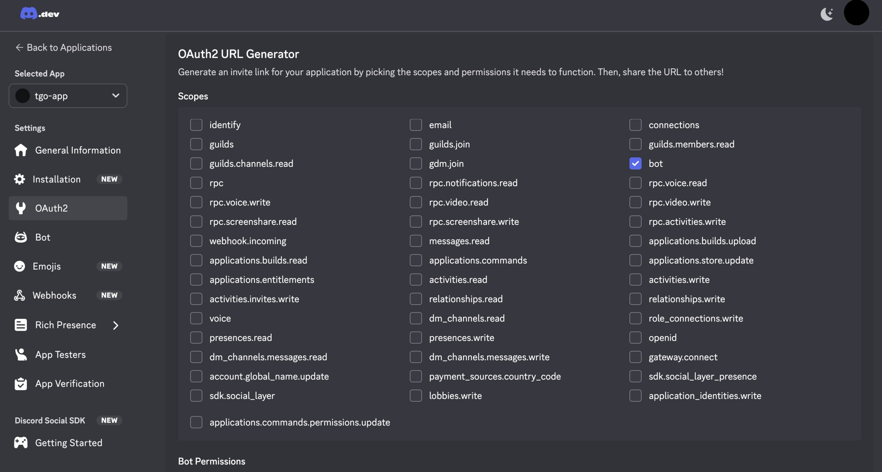Click the bot face icon in sidebar

21,237
